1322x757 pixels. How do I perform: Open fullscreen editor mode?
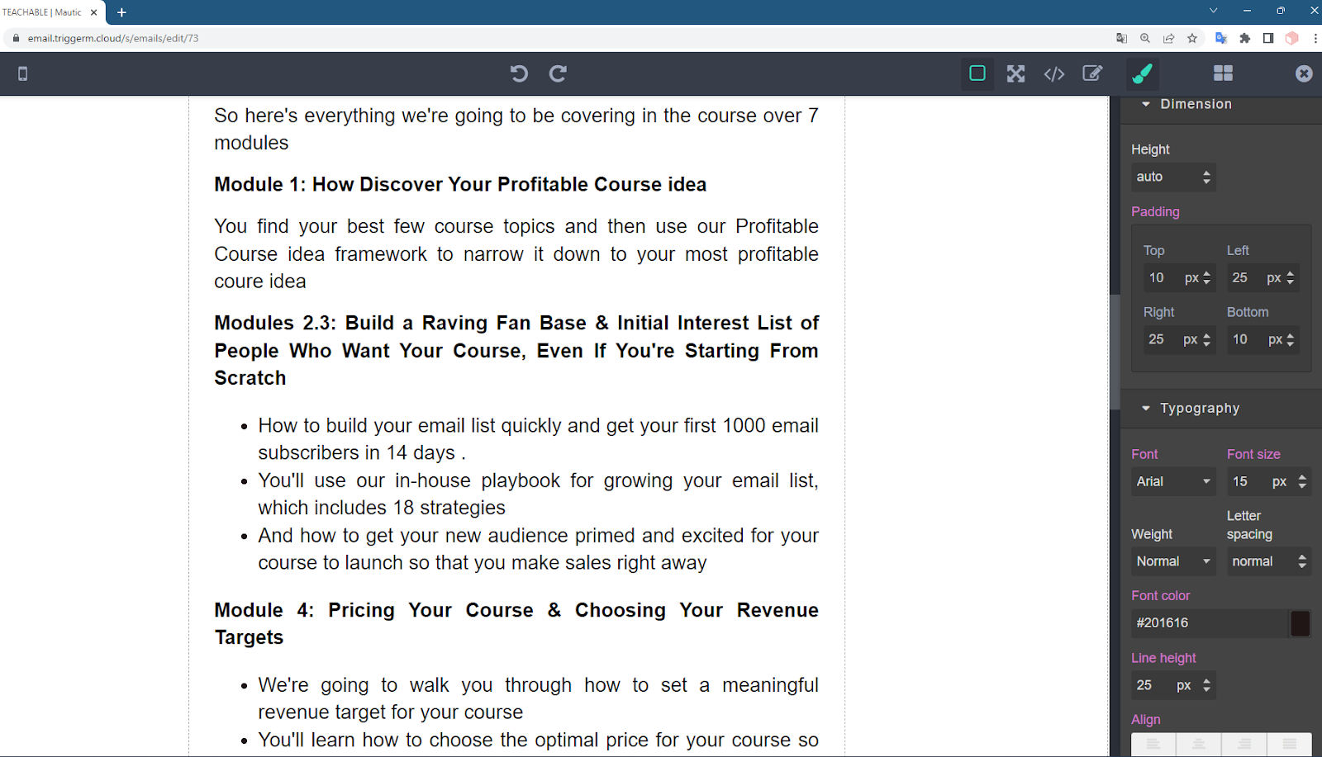(x=1016, y=73)
